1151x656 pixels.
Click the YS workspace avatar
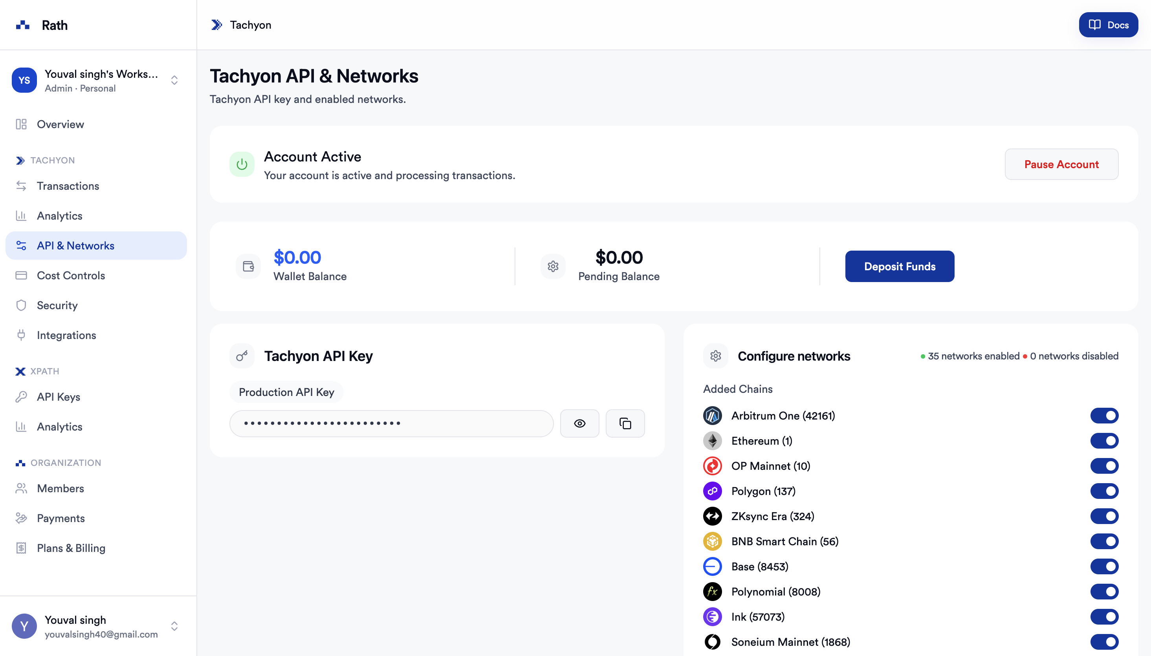tap(24, 80)
